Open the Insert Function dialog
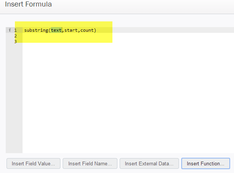The width and height of the screenshot is (234, 173). [x=205, y=163]
